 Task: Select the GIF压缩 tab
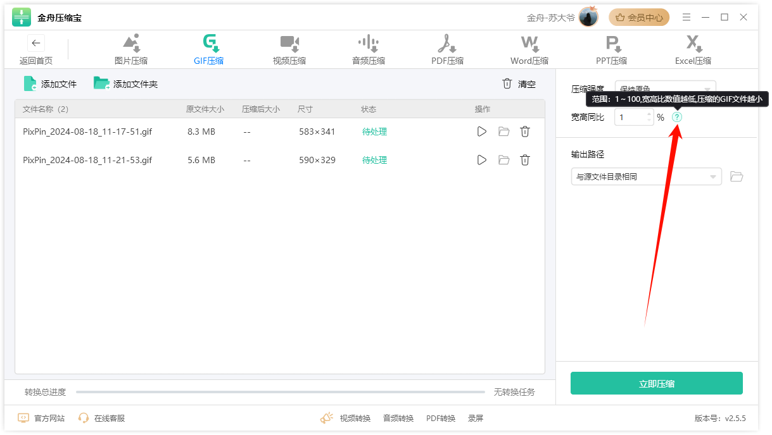coord(209,50)
